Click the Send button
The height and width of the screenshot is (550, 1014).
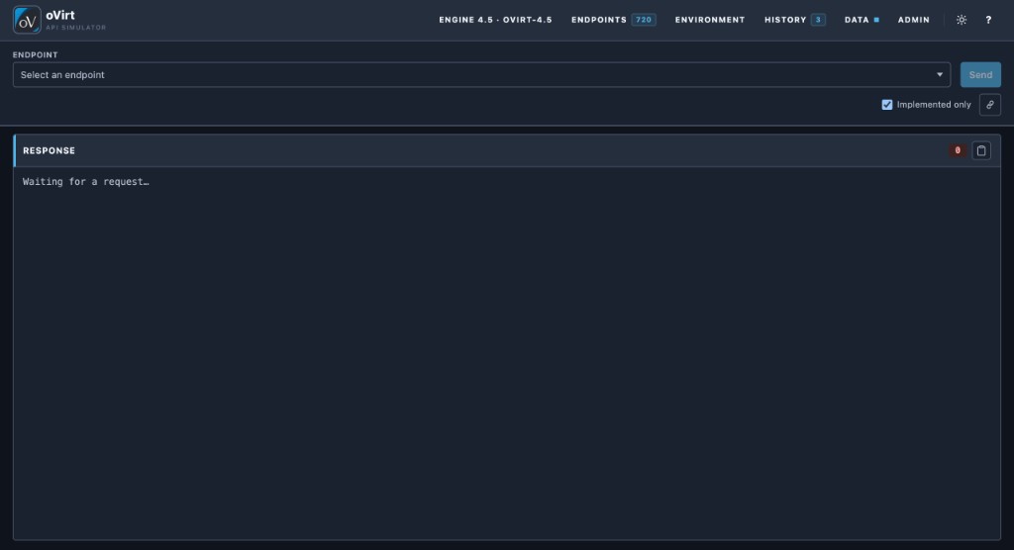(x=980, y=75)
